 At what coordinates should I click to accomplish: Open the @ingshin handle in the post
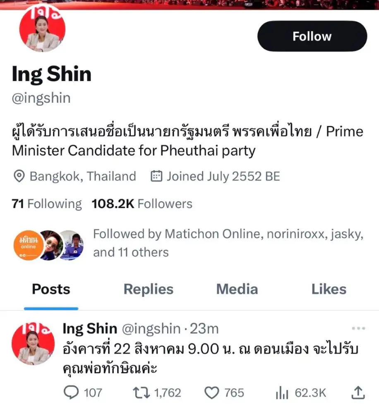(x=151, y=329)
